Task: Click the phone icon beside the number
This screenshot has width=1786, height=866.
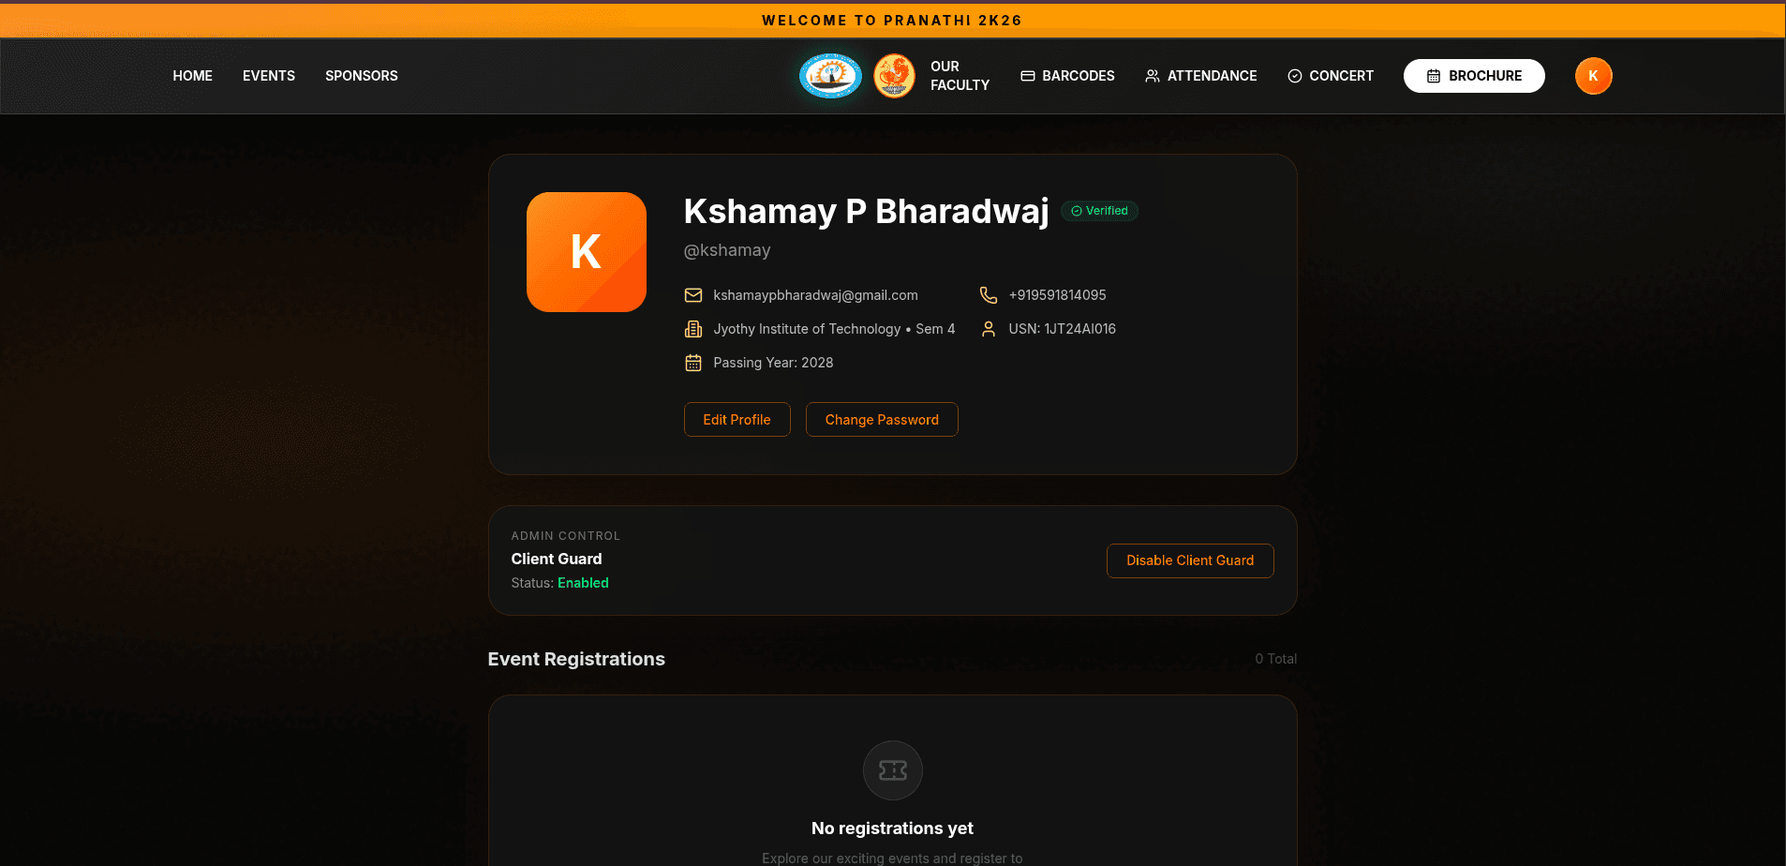Action: 989,295
